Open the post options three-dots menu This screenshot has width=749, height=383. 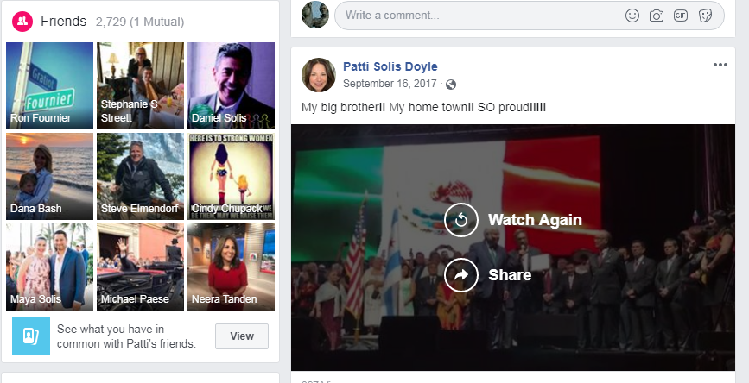pyautogui.click(x=720, y=65)
